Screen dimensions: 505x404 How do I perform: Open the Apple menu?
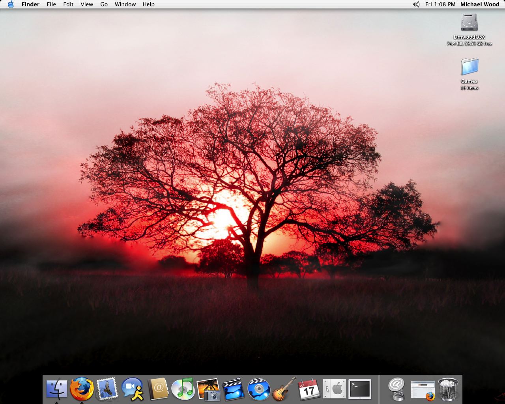point(11,4)
